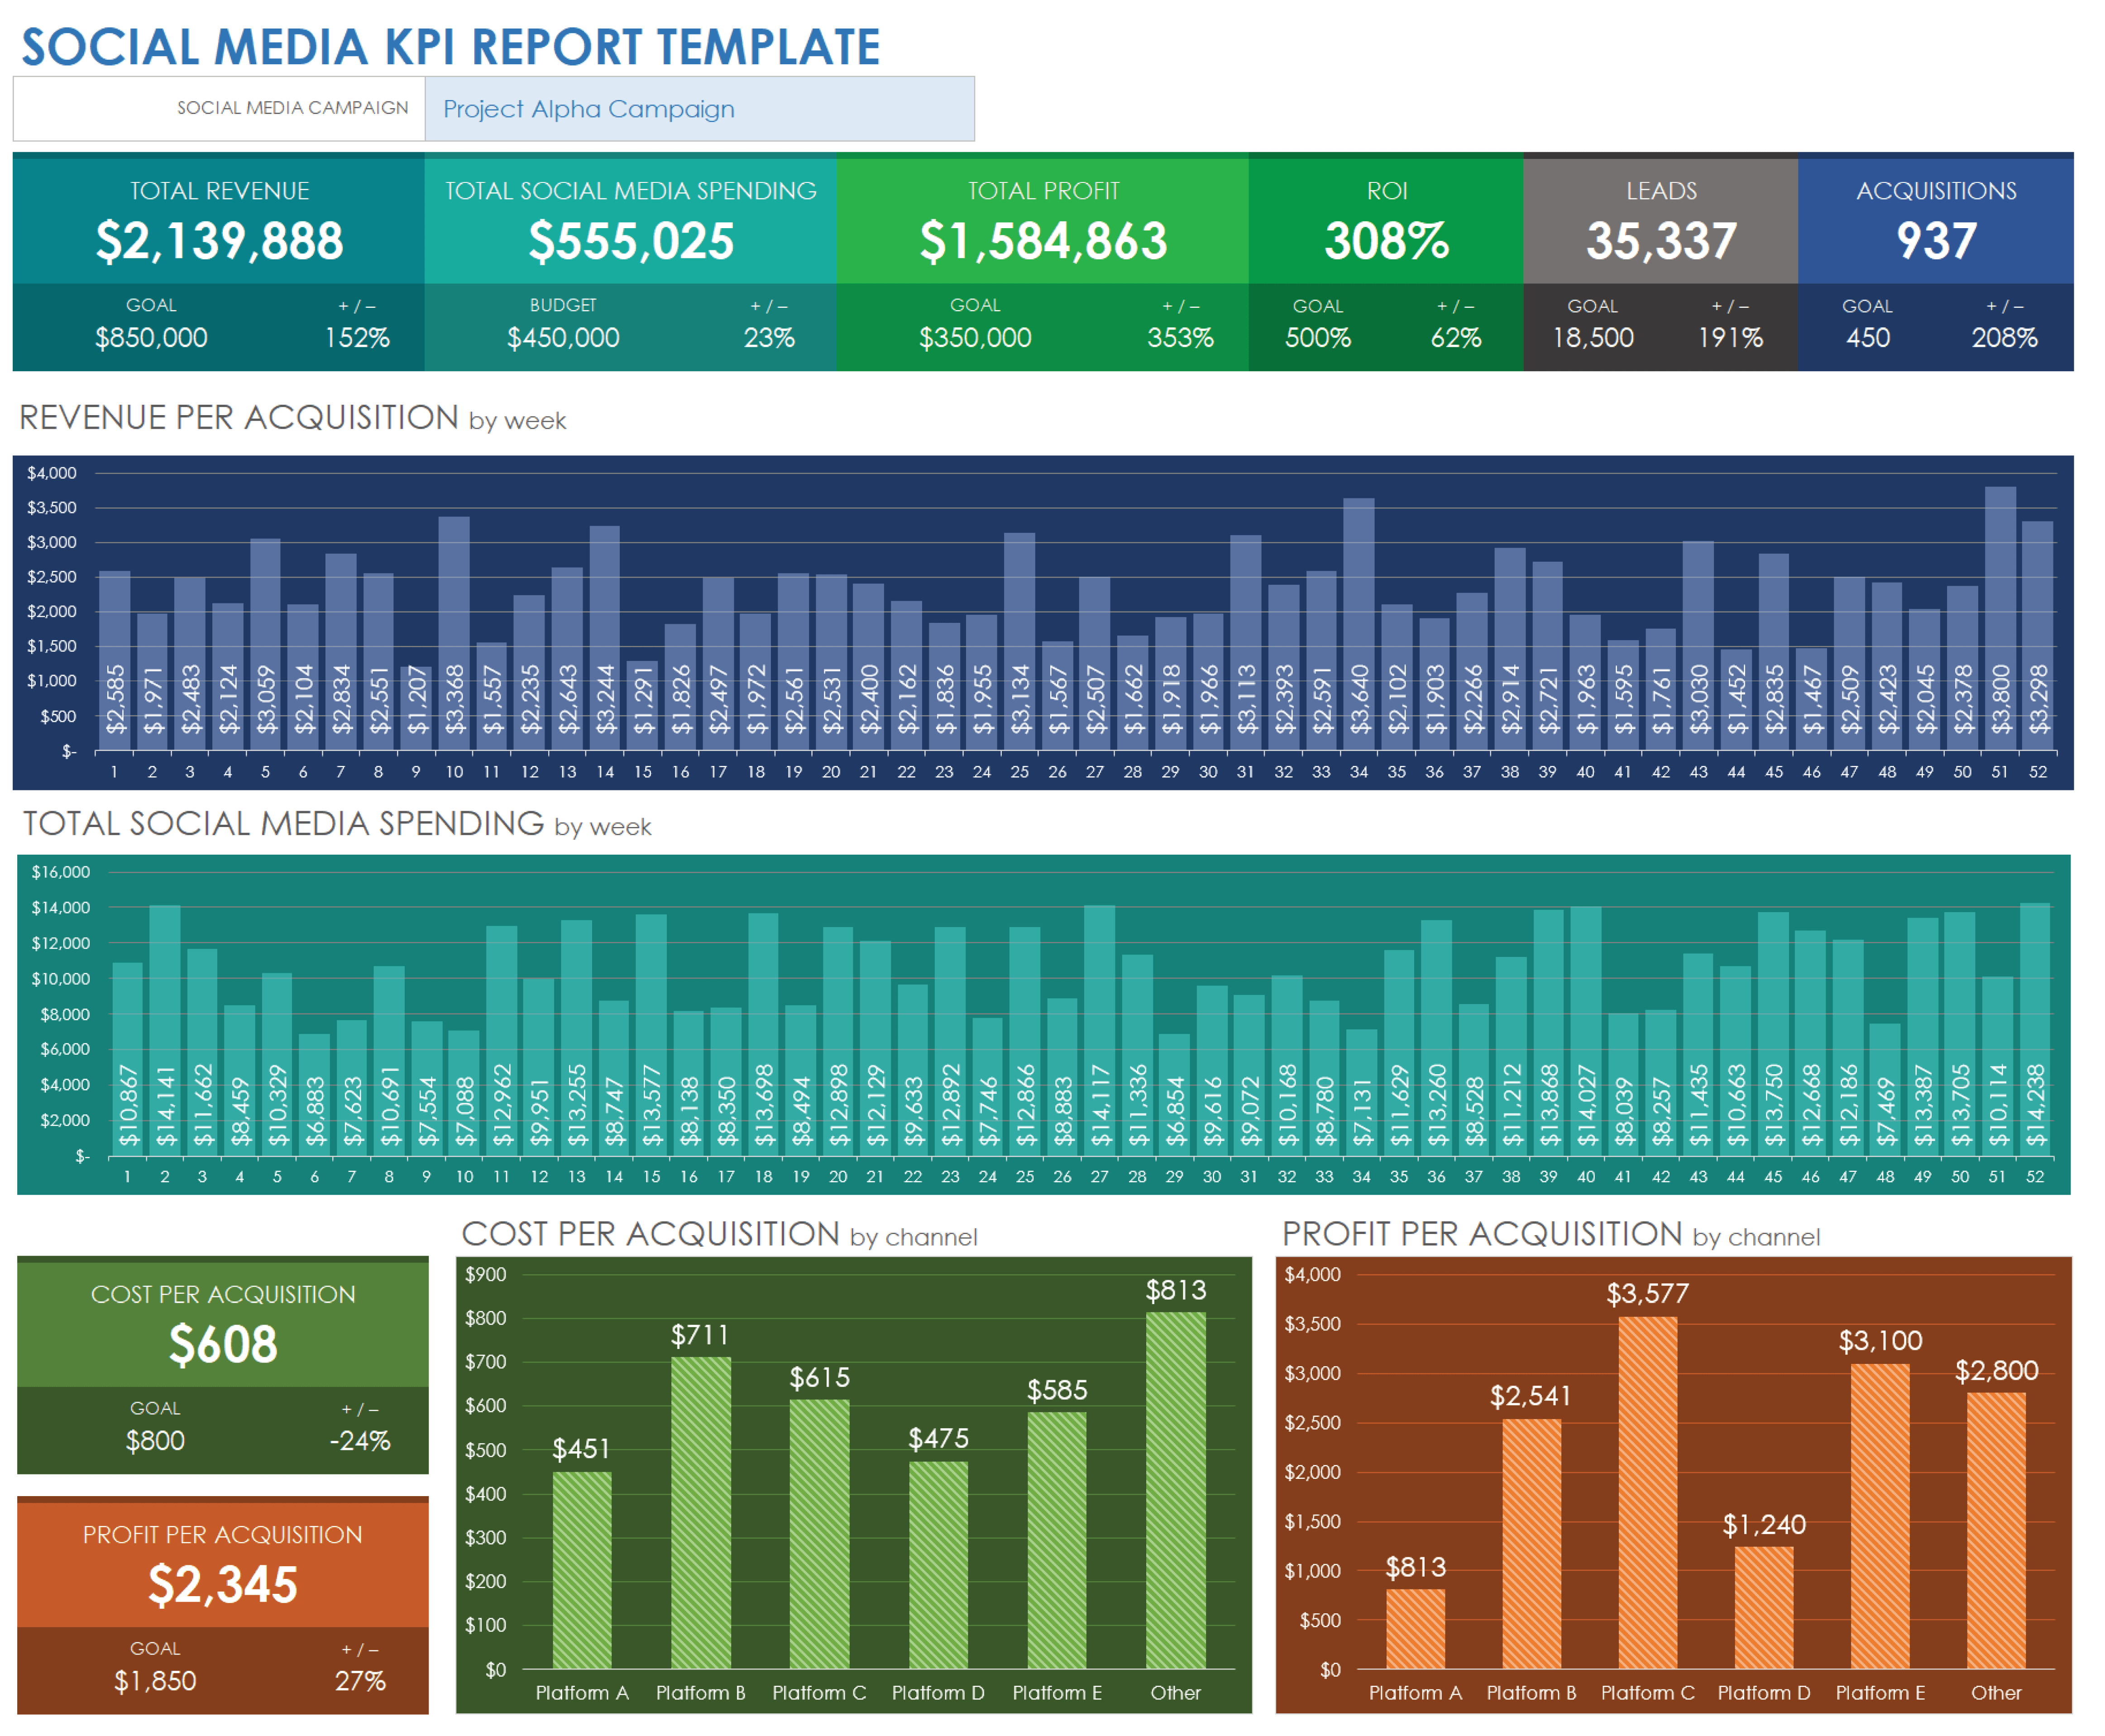
Task: Click the ROI goal 500%
Action: [x=1318, y=338]
